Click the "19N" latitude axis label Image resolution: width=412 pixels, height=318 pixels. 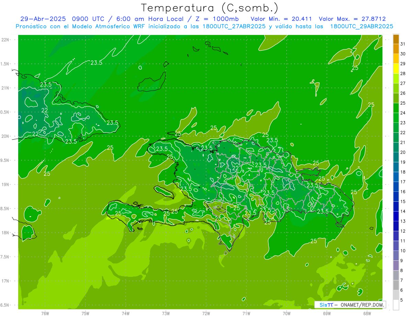[6, 185]
